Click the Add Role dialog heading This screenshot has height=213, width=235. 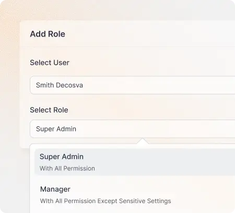point(48,34)
